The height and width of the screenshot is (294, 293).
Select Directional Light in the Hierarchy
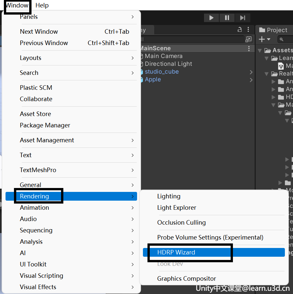168,64
